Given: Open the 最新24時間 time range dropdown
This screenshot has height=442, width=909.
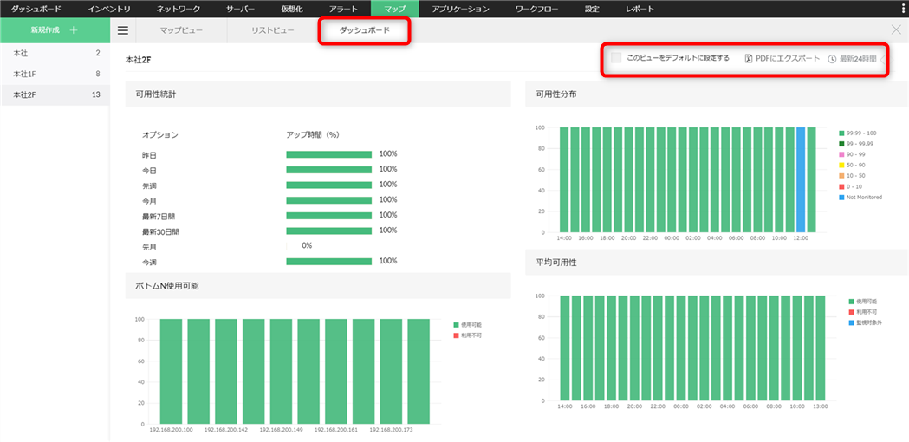Looking at the screenshot, I should (858, 59).
